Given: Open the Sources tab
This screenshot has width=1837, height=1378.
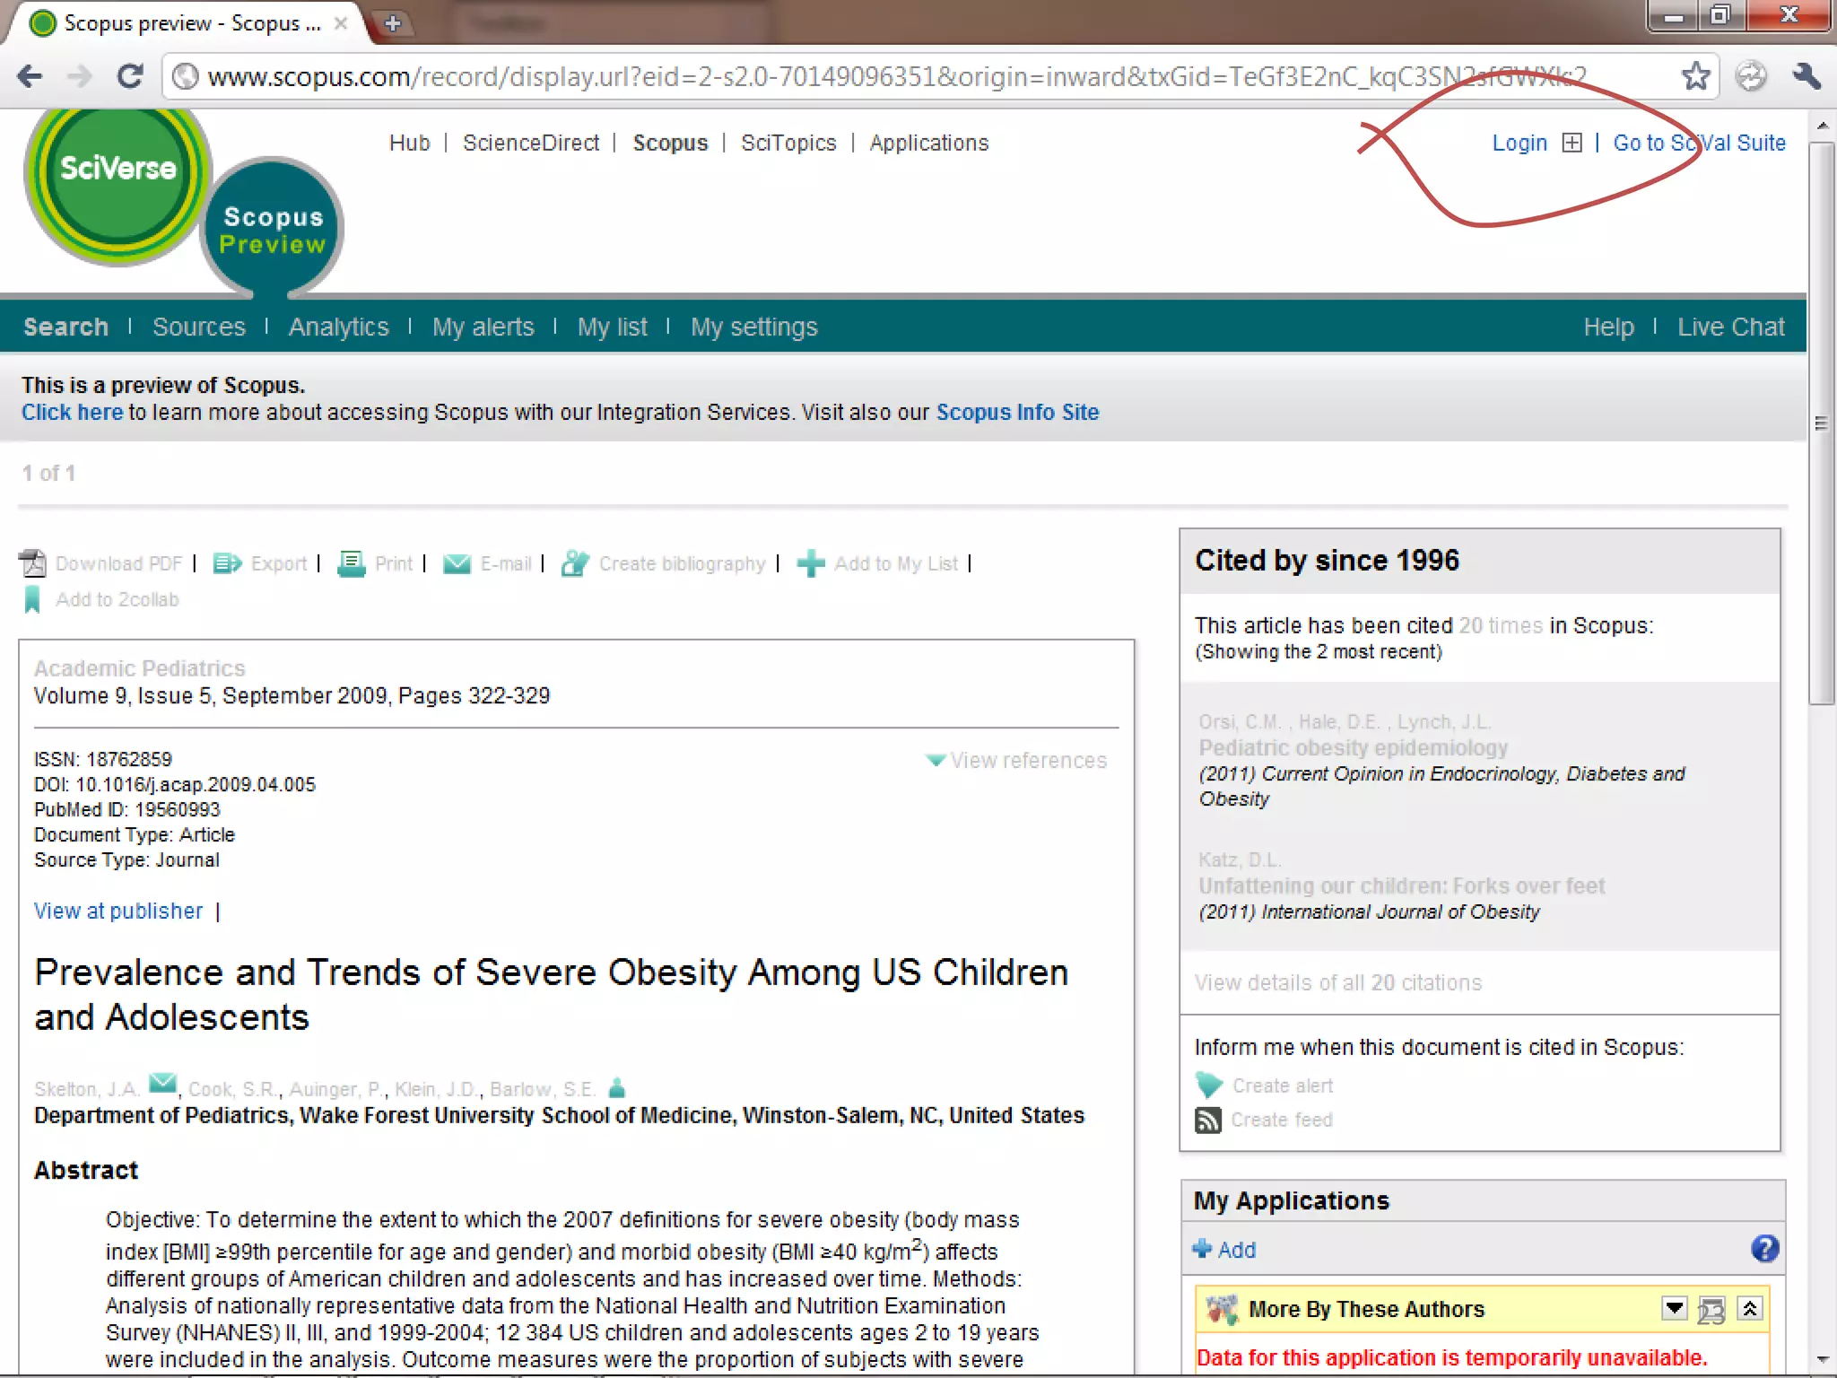Looking at the screenshot, I should pos(198,327).
